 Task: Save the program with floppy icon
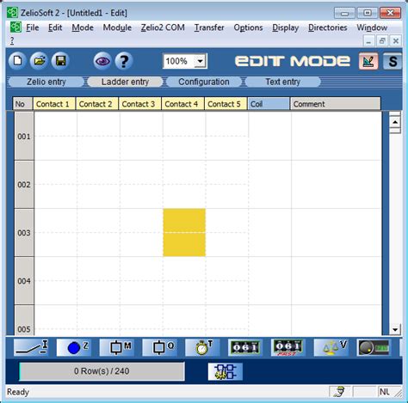[x=60, y=61]
